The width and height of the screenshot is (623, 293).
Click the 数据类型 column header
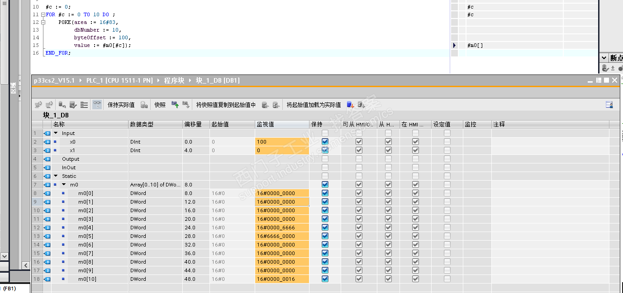[156, 124]
